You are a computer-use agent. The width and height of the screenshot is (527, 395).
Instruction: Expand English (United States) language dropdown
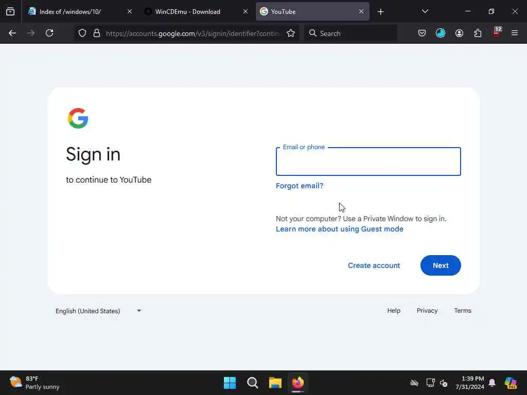coord(98,311)
